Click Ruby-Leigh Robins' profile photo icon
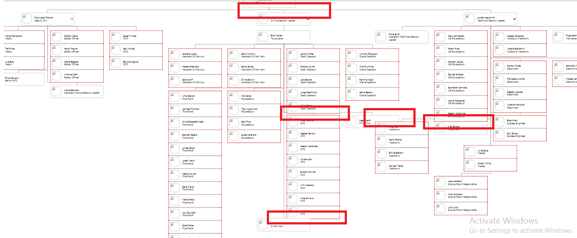This screenshot has height=238, width=577. 28,19
